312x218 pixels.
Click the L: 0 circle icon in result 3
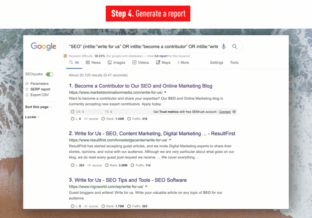(73, 206)
